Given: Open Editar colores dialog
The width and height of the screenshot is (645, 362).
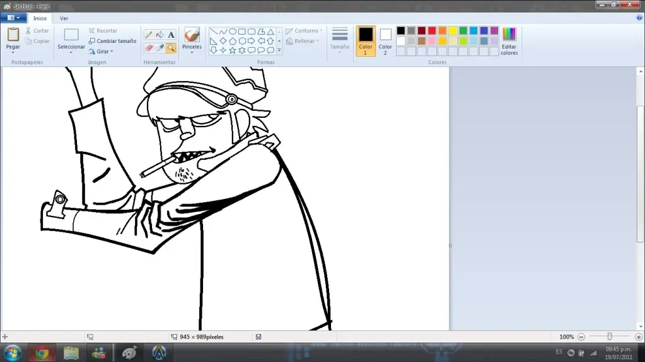Looking at the screenshot, I should point(509,41).
